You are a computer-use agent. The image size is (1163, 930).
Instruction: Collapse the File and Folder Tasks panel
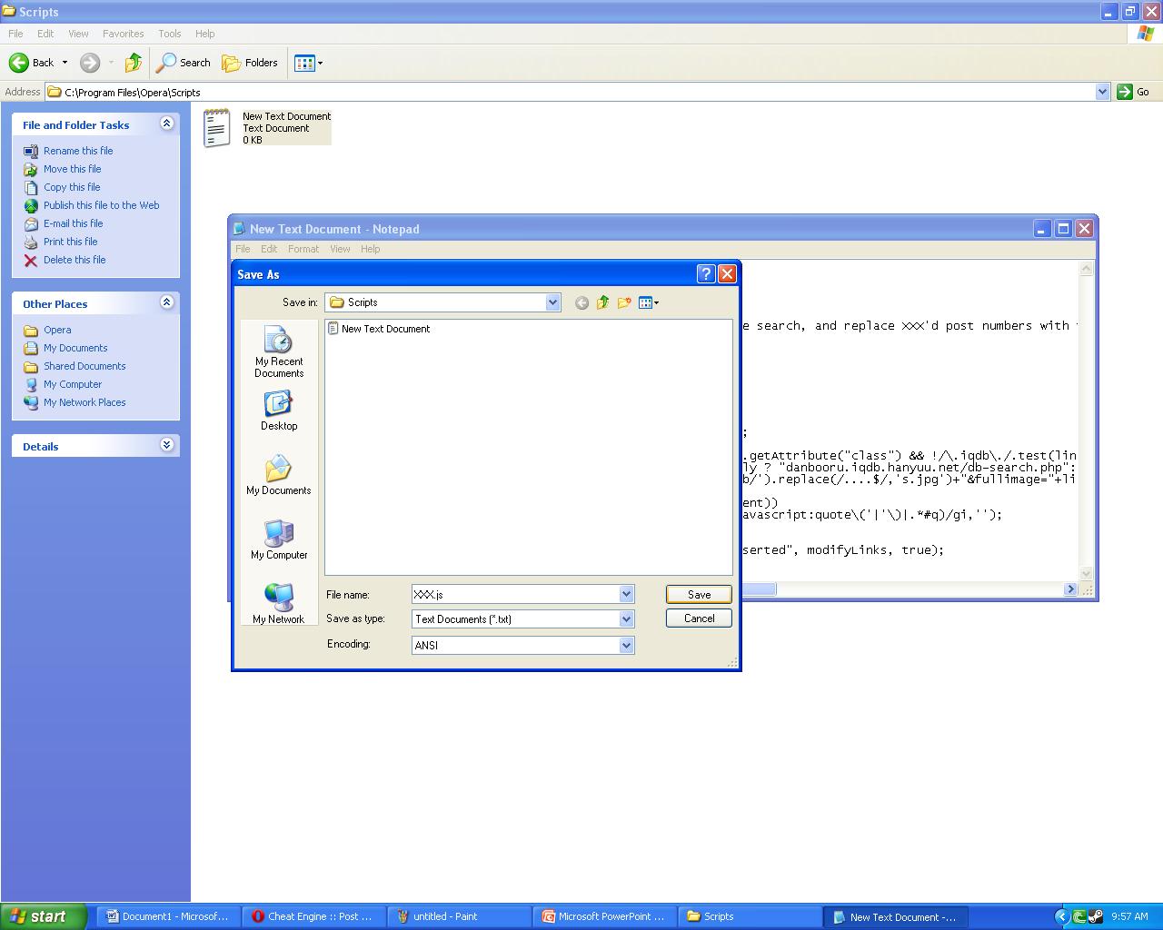pos(166,124)
